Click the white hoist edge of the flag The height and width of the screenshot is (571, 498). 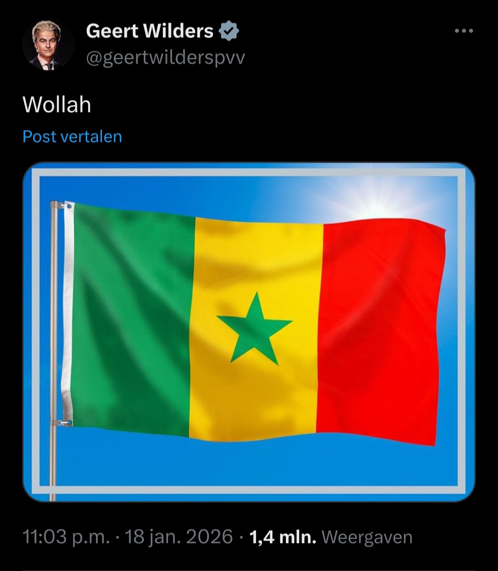click(x=68, y=313)
